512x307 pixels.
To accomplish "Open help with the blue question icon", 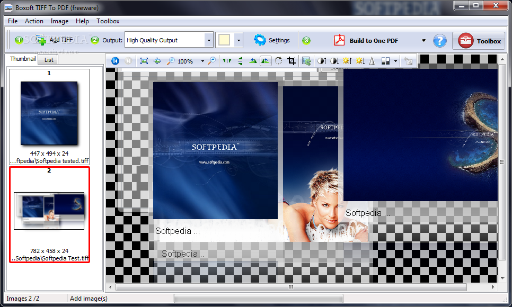I will point(440,41).
